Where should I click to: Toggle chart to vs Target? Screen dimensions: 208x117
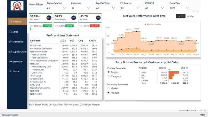point(191,16)
